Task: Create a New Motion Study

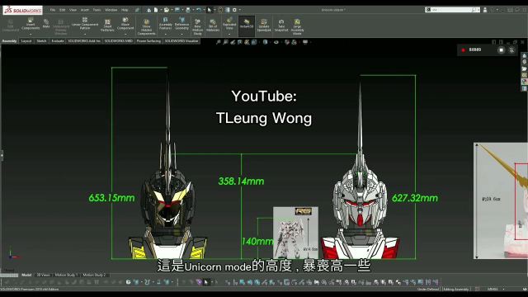Action: click(x=198, y=27)
